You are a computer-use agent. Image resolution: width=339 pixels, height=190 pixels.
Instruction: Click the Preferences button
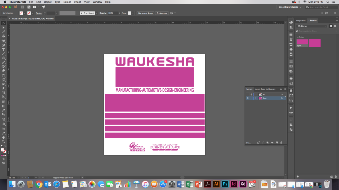pyautogui.click(x=162, y=13)
